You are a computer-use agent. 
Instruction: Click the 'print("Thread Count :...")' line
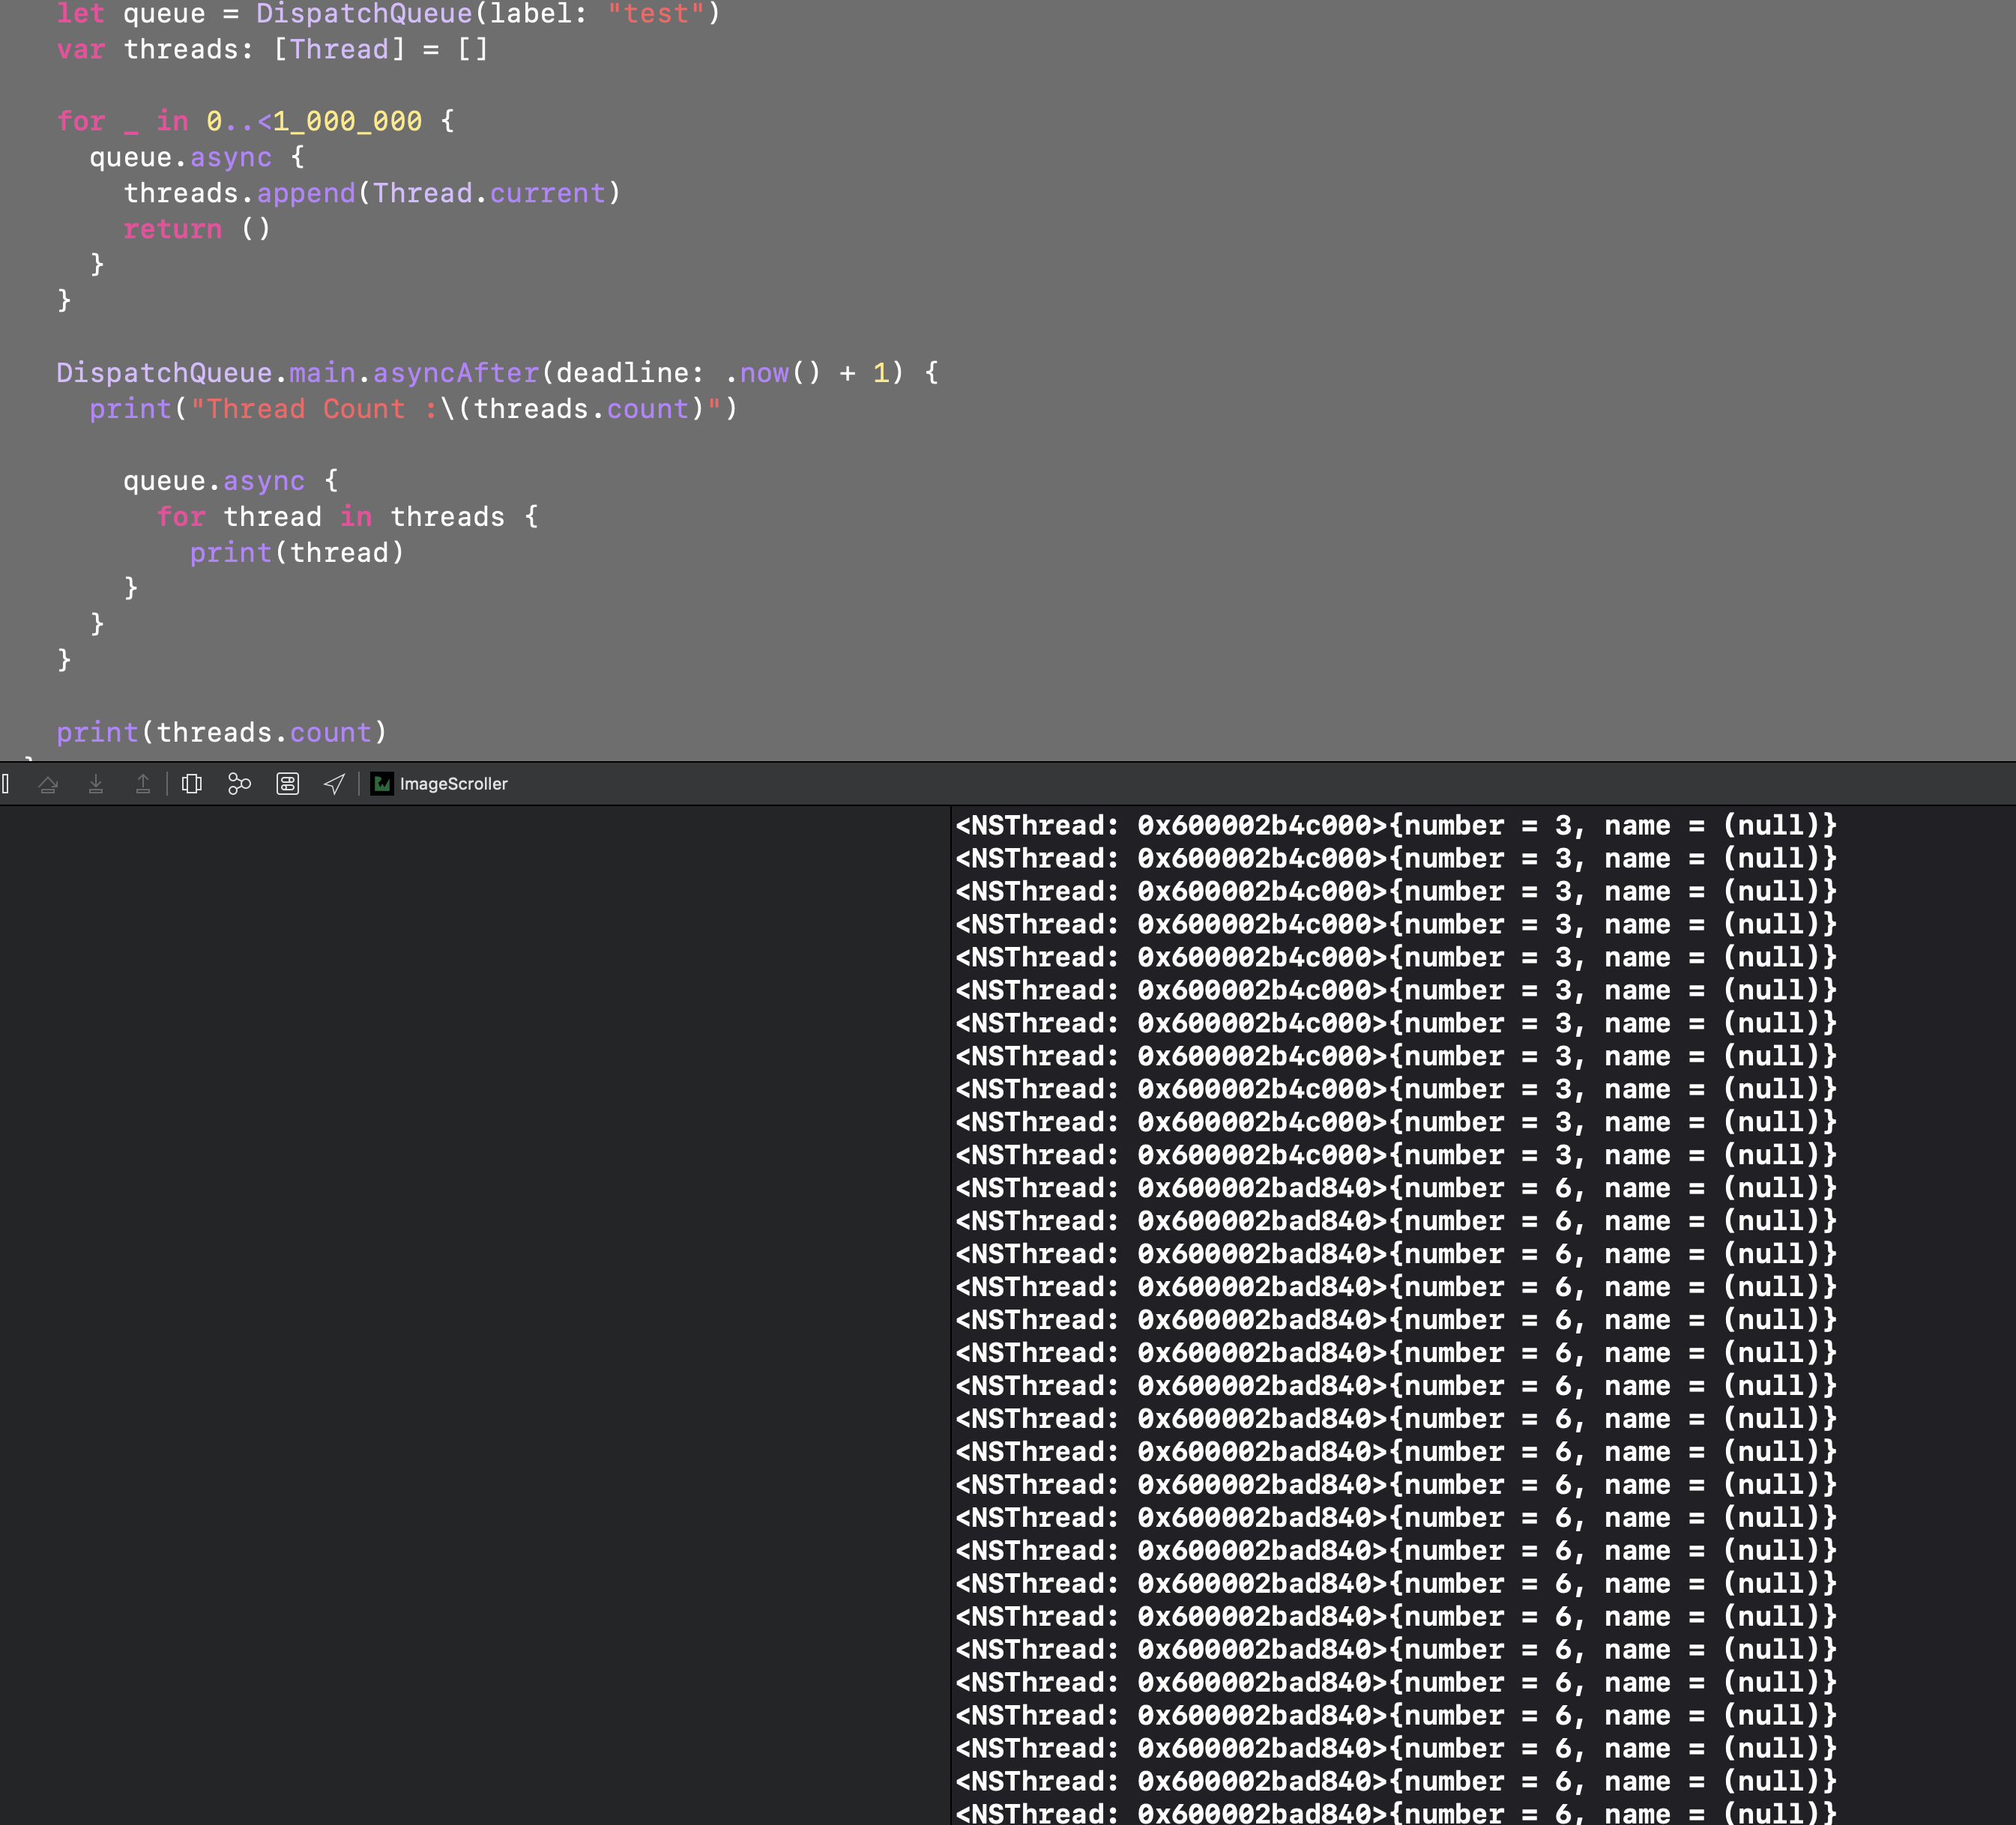click(x=414, y=409)
